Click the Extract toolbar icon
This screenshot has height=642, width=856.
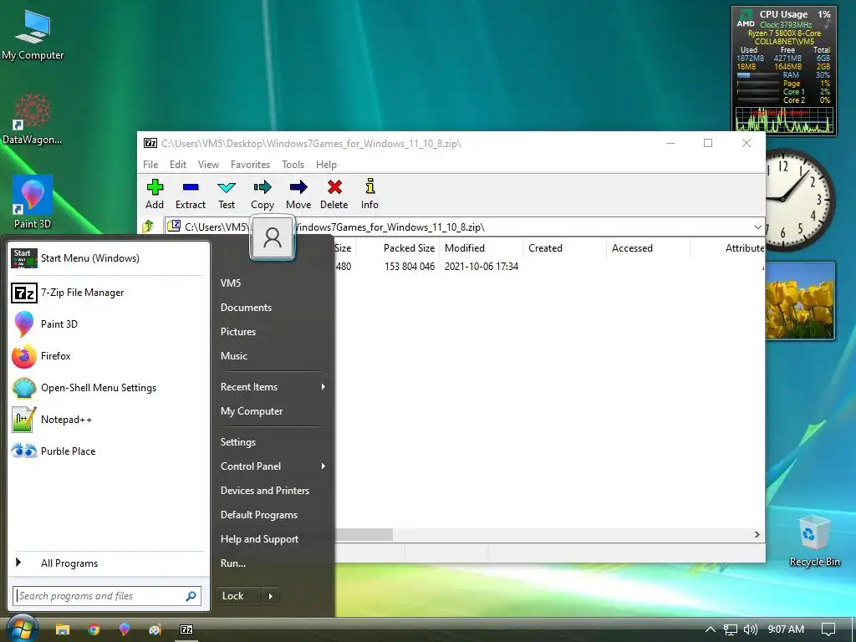pyautogui.click(x=190, y=194)
